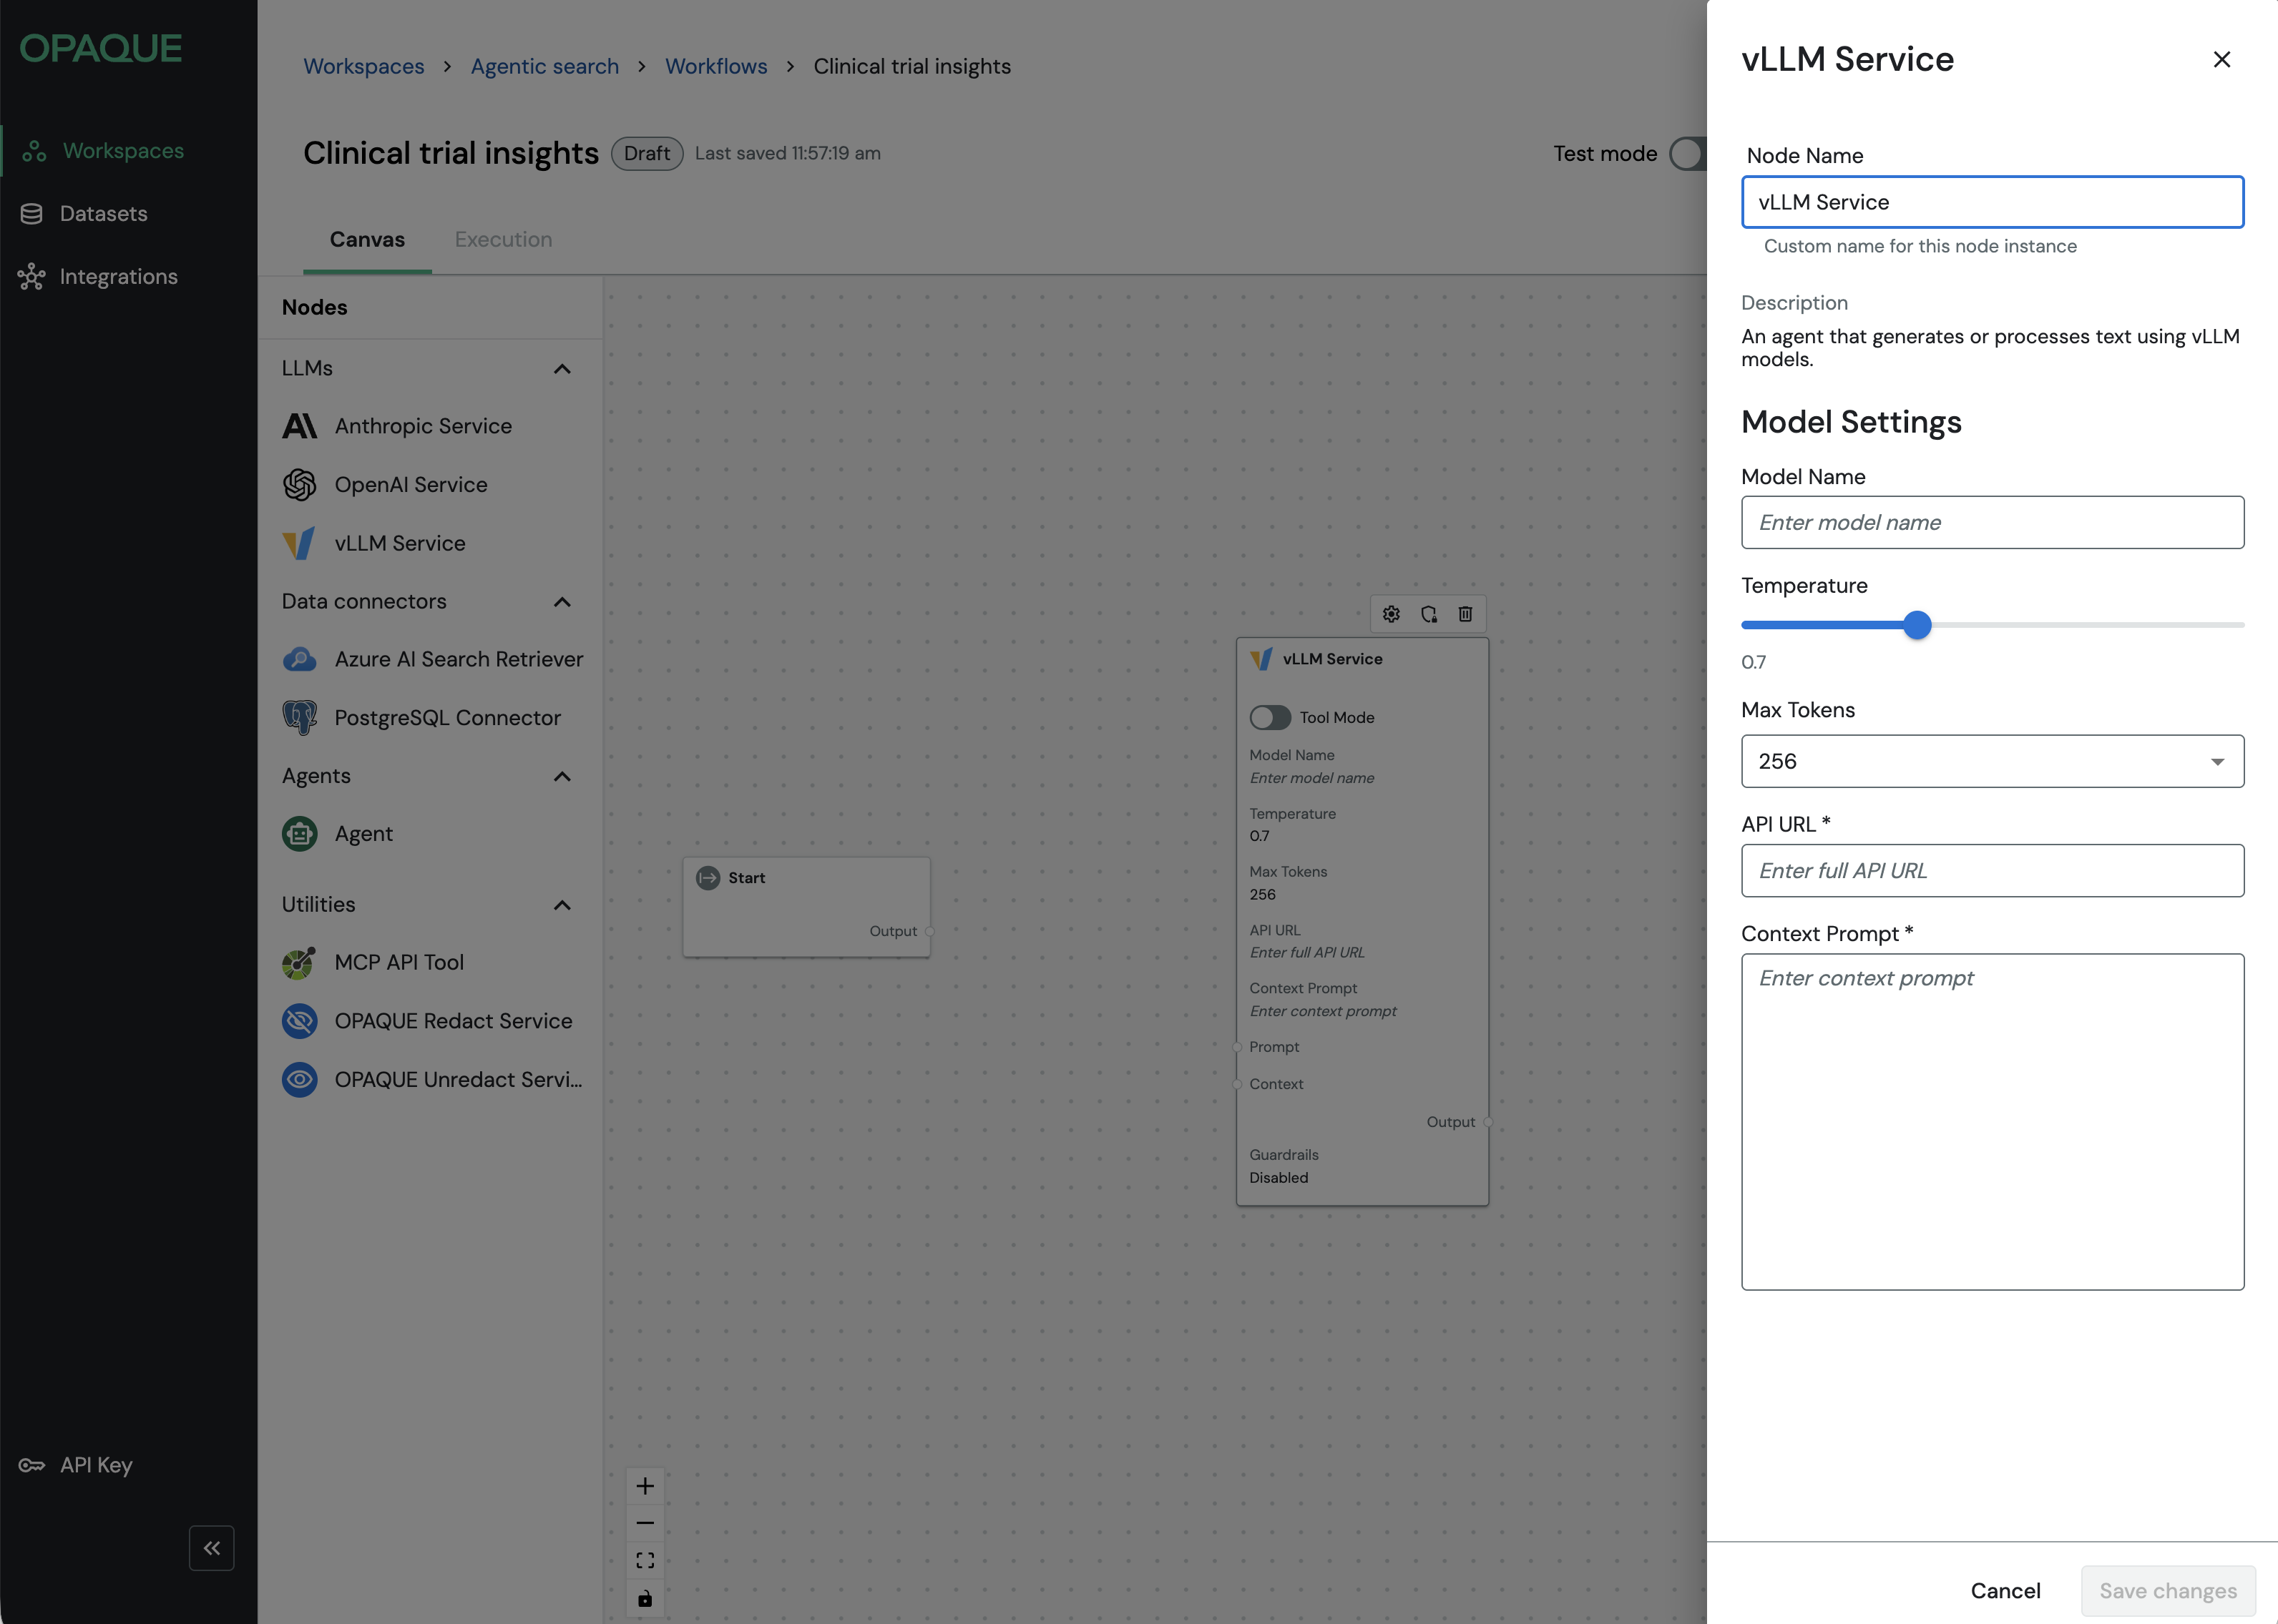Pick the PostgreSQL Connector elephant icon

click(299, 718)
